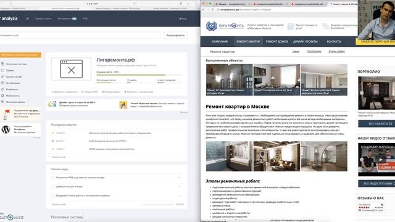Viewport: 395px width, 222px height.
Task: Click the address bar in right browser
Action: [286, 10]
